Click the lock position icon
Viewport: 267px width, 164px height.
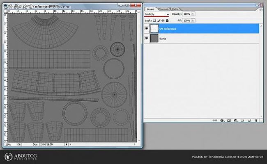(163, 20)
